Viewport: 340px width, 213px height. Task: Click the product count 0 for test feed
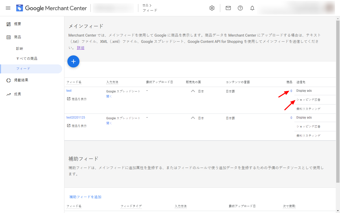tap(291, 91)
